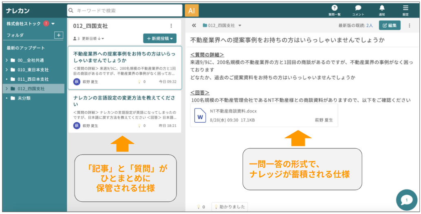Open 最新のアップデート in the sidebar
421x214 pixels.
(26, 48)
